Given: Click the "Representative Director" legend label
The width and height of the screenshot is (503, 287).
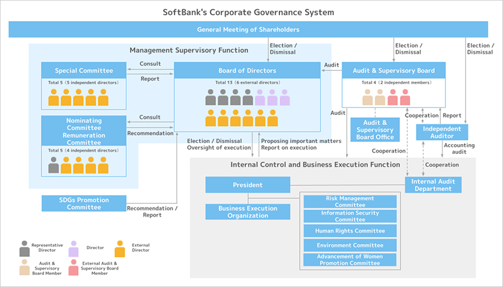Looking at the screenshot, I should [47, 247].
